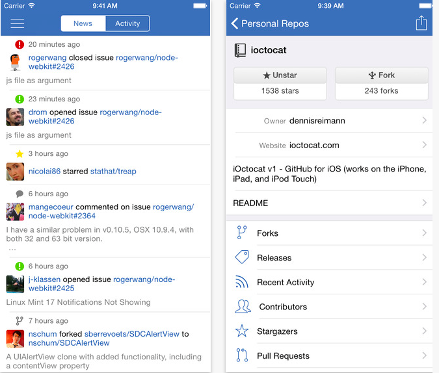Image resolution: width=439 pixels, height=373 pixels.
Task: View the 243 forks count
Action: click(x=381, y=91)
